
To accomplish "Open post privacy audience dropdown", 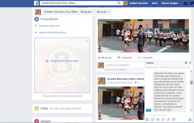I will click(x=137, y=82).
